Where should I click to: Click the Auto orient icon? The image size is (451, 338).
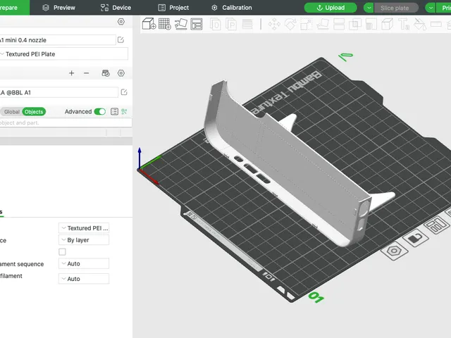(181, 24)
